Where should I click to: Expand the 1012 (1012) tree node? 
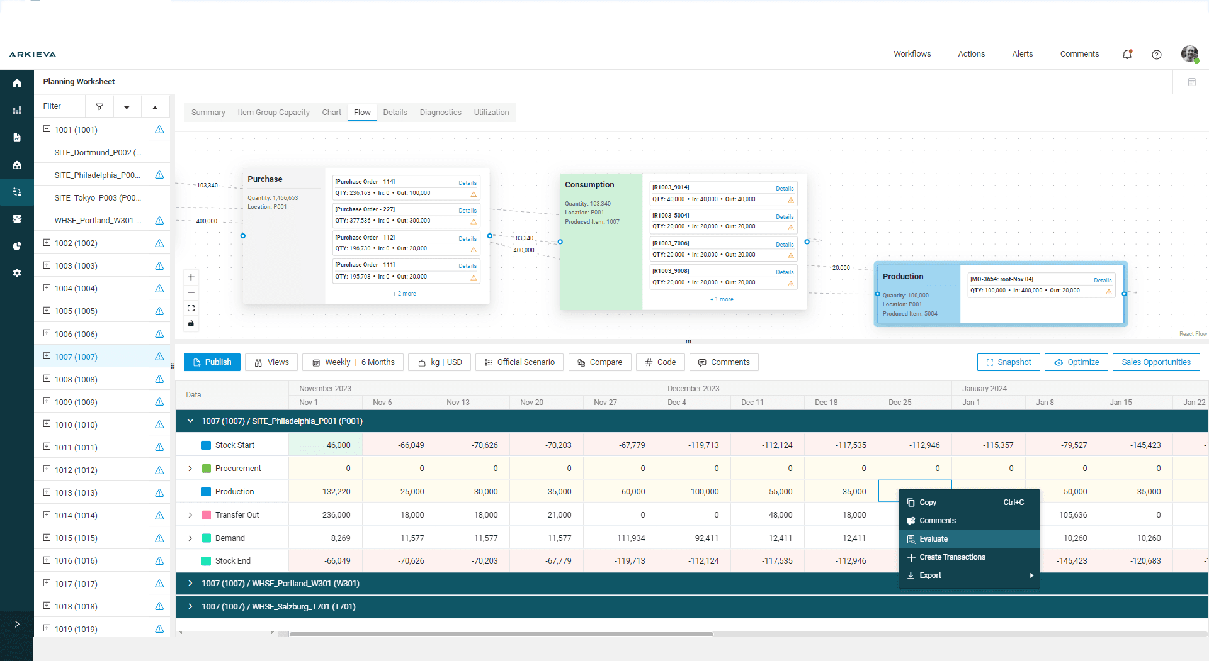point(47,469)
